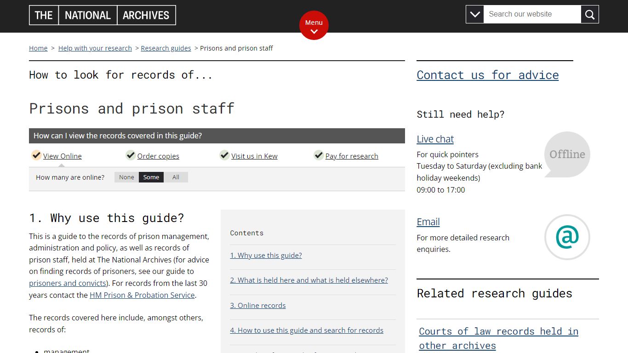Screen dimensions: 628x353
Task: Open the Live chat link
Action: point(435,139)
